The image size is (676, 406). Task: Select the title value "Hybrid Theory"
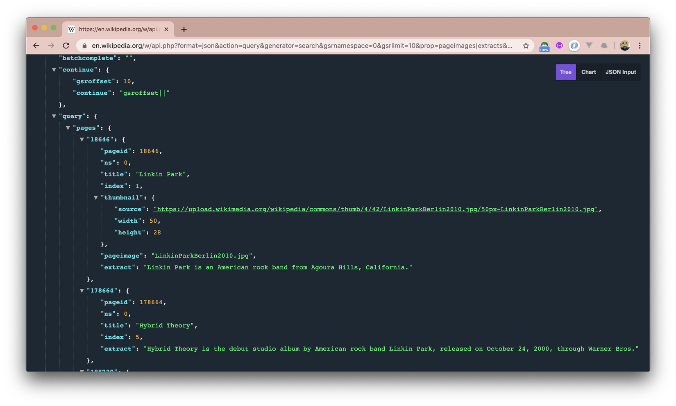(x=165, y=326)
